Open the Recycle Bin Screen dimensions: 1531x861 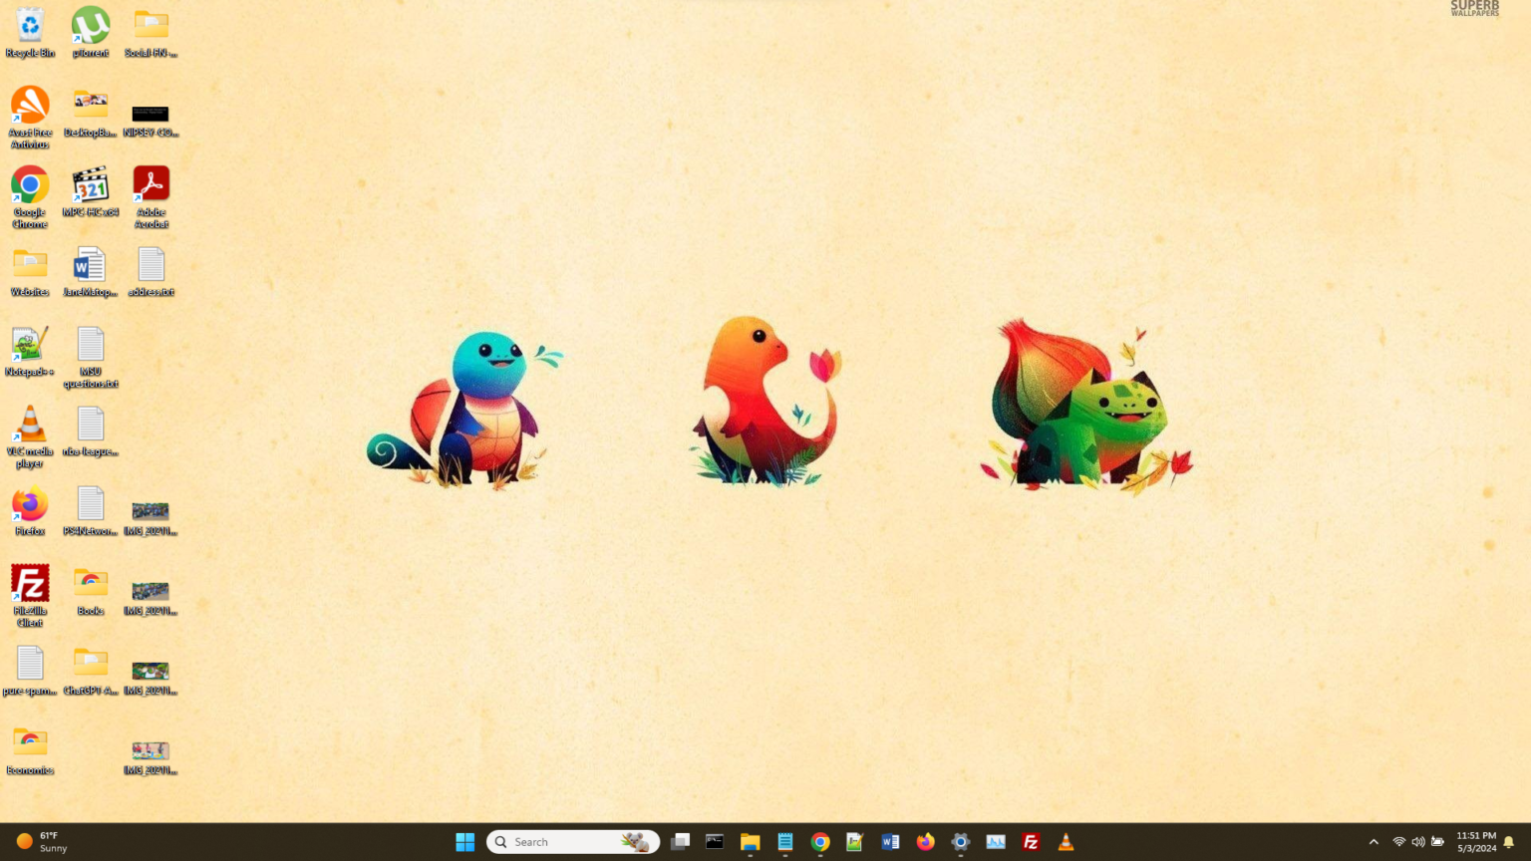pos(29,25)
